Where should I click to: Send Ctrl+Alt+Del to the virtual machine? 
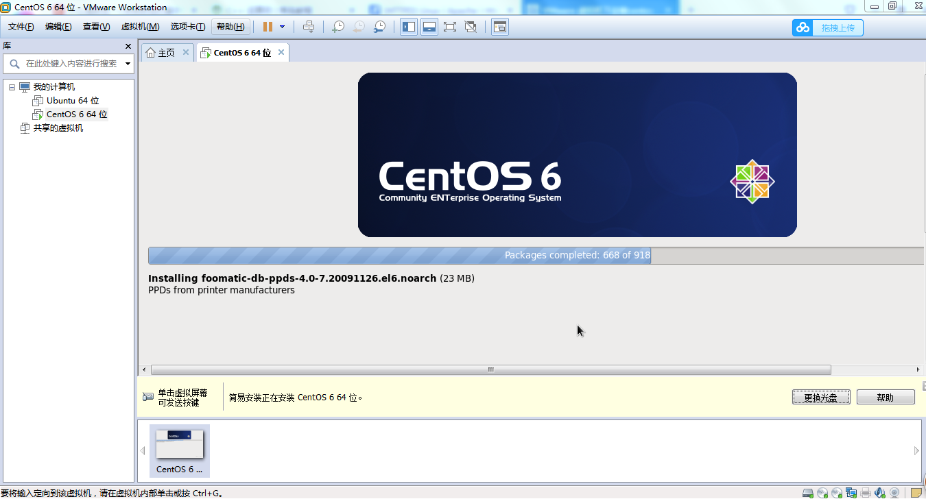pyautogui.click(x=309, y=27)
